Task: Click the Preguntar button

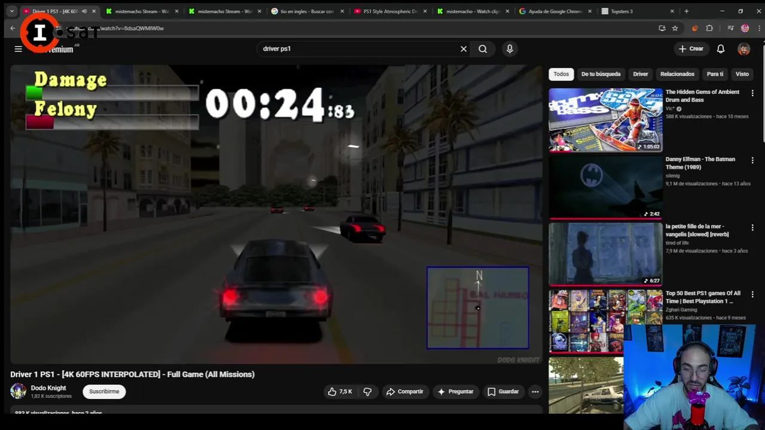Action: 455,392
